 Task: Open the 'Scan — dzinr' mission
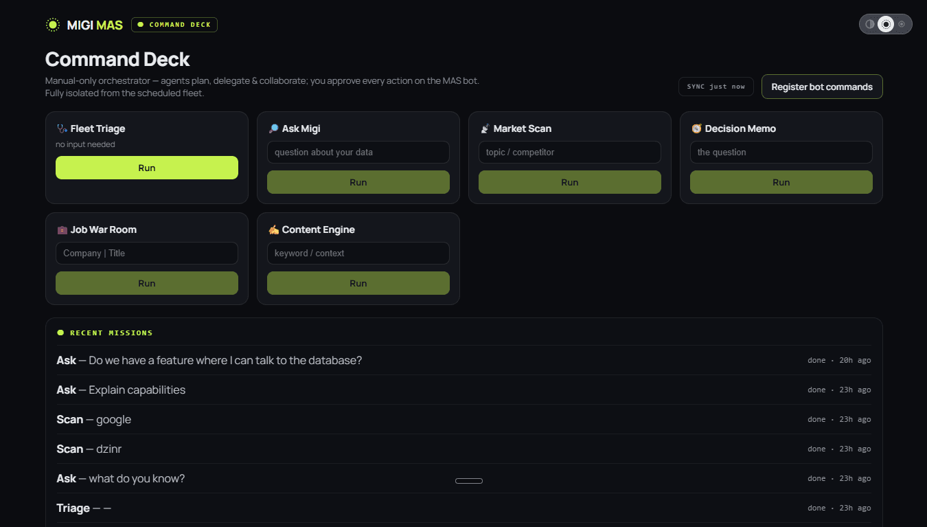click(463, 449)
